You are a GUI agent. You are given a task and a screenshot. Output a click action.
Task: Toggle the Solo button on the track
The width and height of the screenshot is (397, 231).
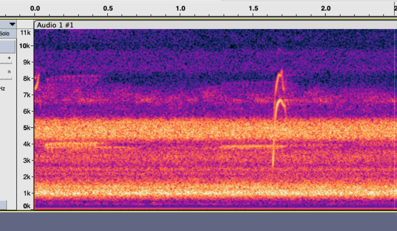pyautogui.click(x=5, y=33)
